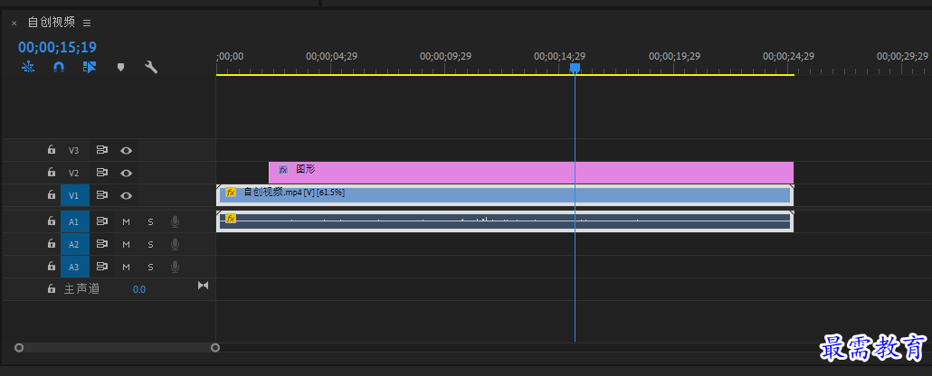
Task: Hide track V3 output with eye
Action: tap(126, 150)
